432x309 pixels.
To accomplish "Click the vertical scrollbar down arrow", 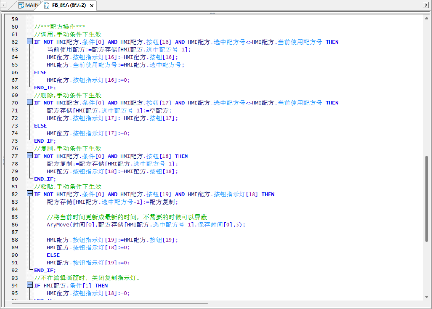I will pos(426,297).
